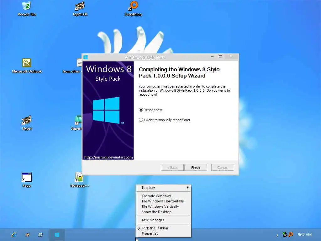Select the Pego desktop shortcut
This screenshot has height=241, width=321.
click(27, 180)
